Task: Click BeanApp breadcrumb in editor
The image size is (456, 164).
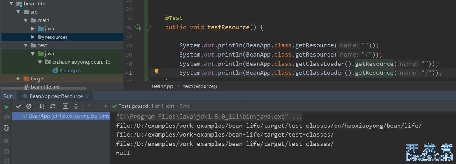Action: [x=163, y=86]
